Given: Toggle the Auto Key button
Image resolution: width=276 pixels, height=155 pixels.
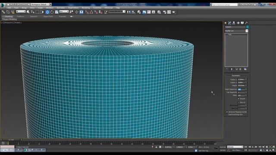Looking at the screenshot, I should 223,147.
